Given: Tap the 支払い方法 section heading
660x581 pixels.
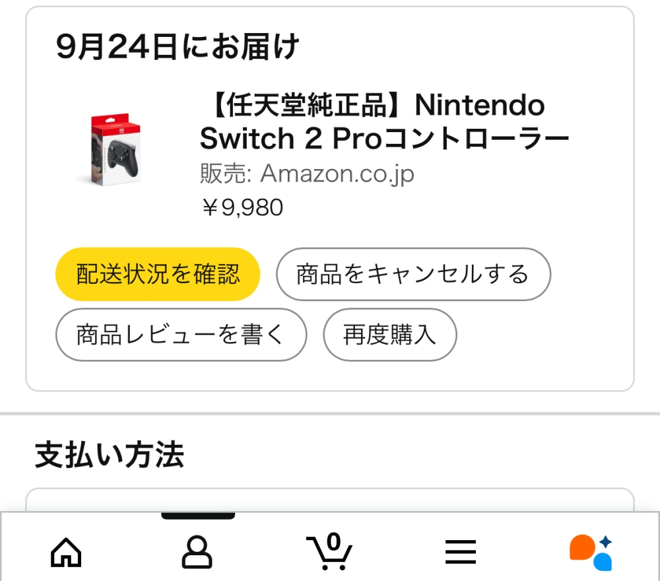Looking at the screenshot, I should [x=110, y=455].
